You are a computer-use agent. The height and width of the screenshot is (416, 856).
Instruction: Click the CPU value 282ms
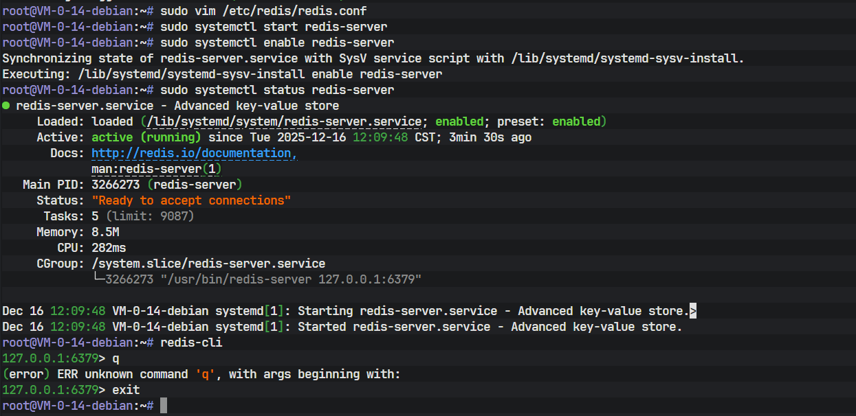point(109,248)
